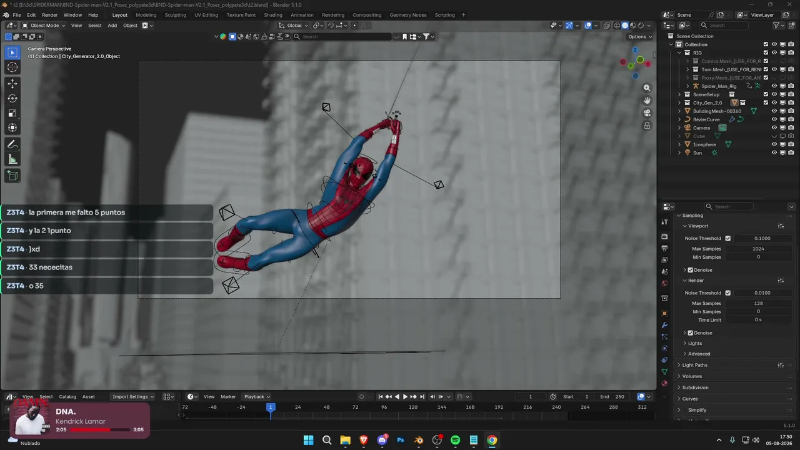Select the Cursor tool in the viewport toolbar

point(12,67)
